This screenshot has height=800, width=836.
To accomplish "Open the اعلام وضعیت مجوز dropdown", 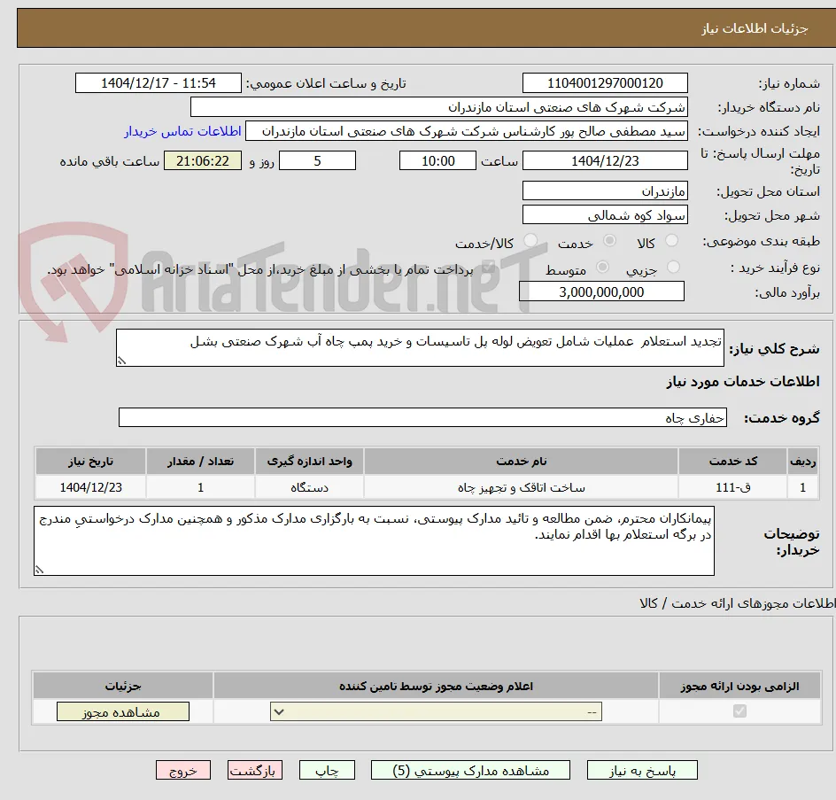I will click(x=436, y=712).
